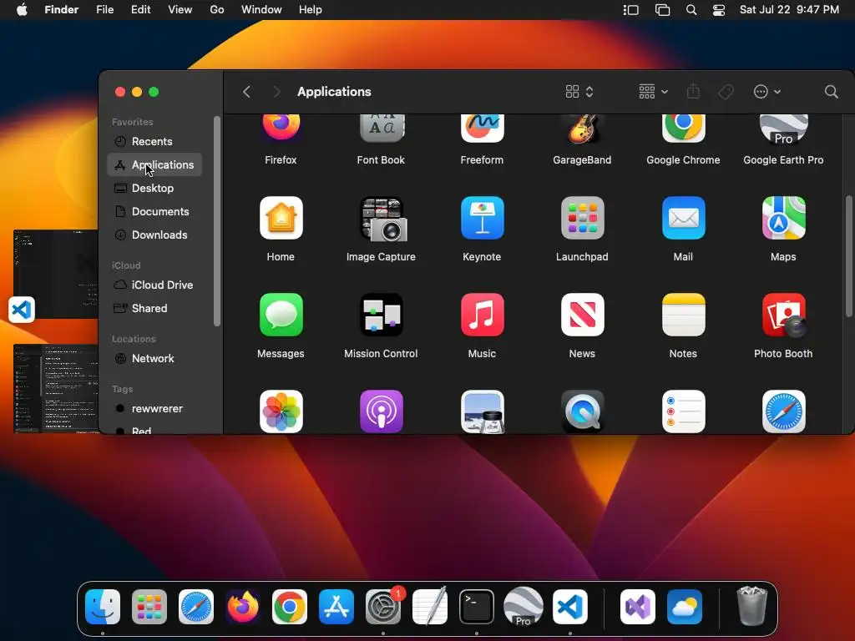
Task: Select Google Chrome in the Applications grid
Action: pyautogui.click(x=683, y=128)
